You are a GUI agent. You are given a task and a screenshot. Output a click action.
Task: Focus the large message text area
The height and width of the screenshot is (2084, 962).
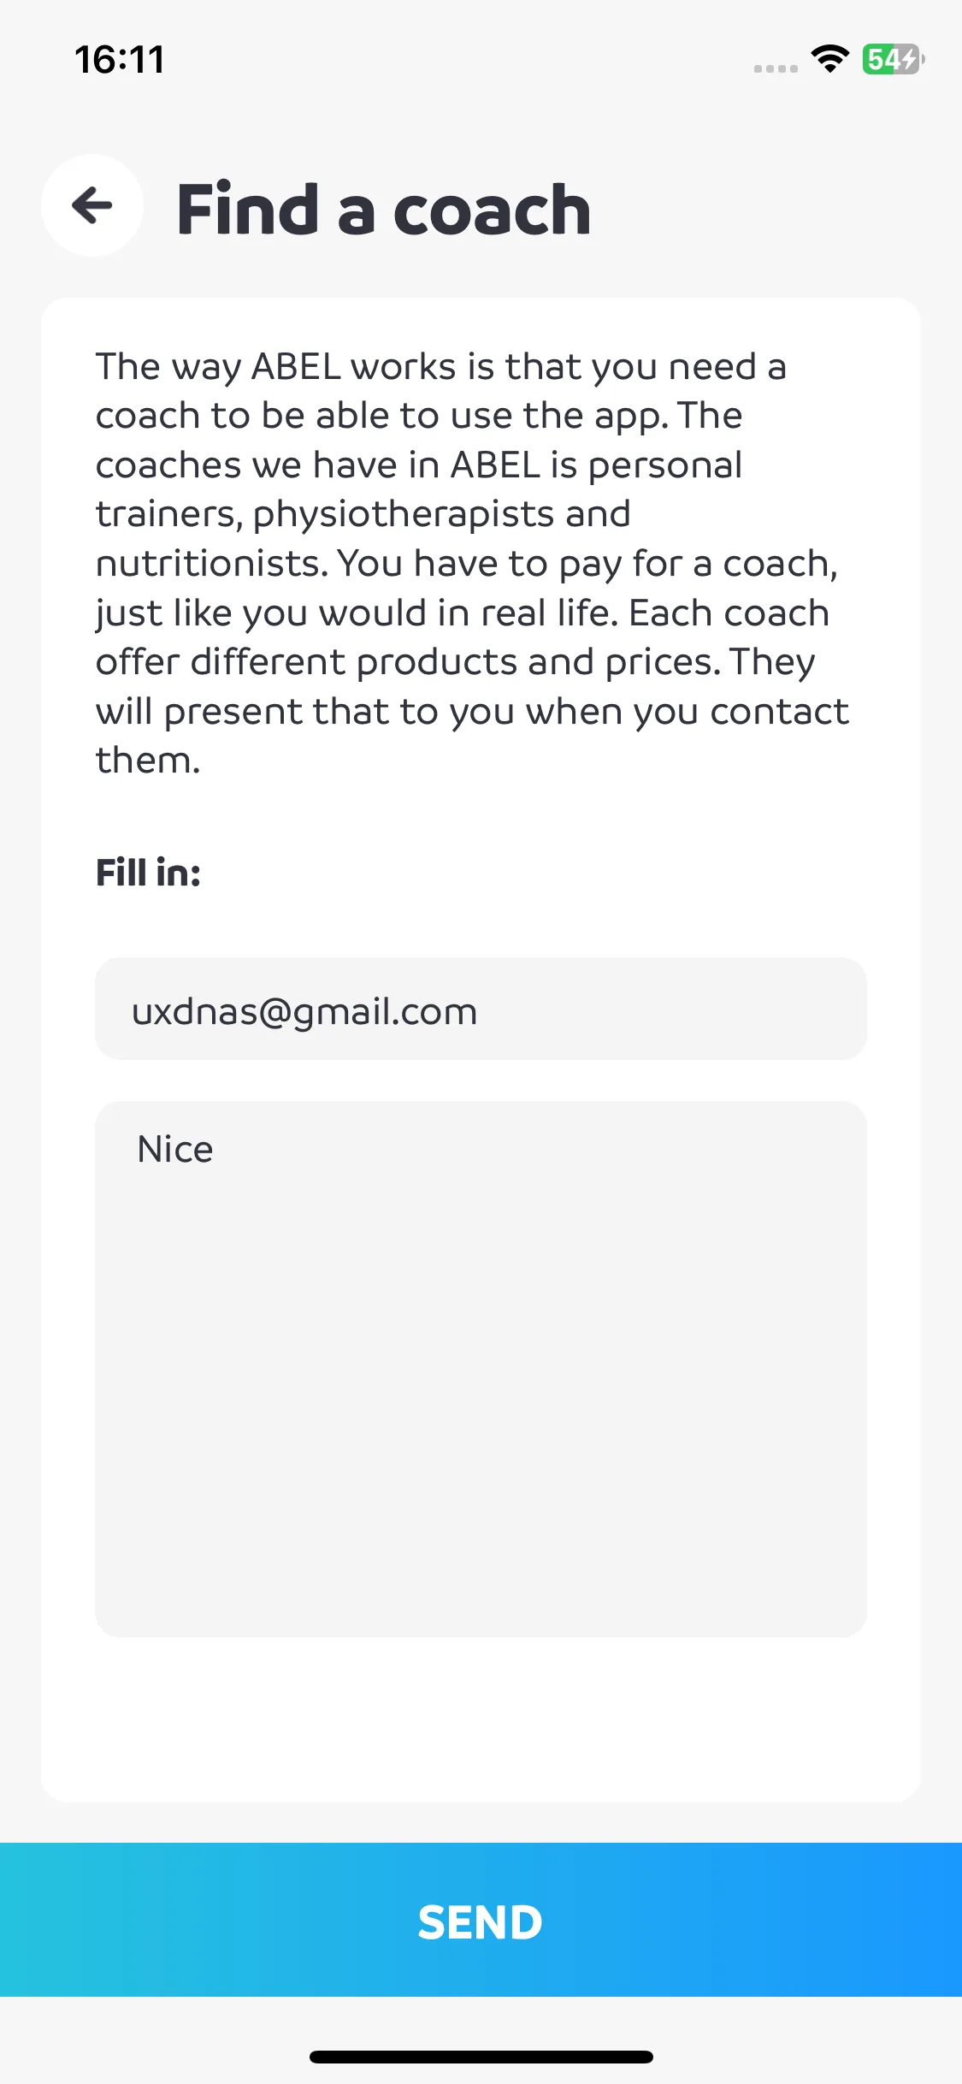pyautogui.click(x=481, y=1369)
